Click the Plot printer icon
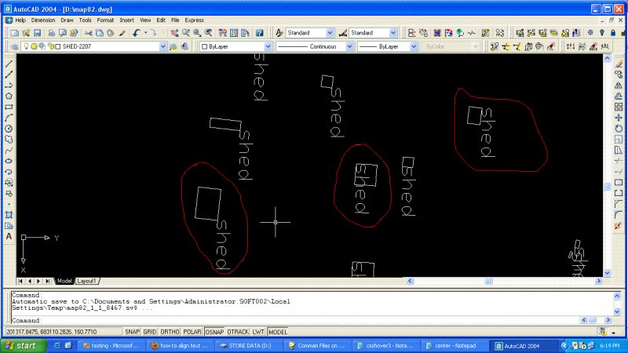 pyautogui.click(x=51, y=33)
